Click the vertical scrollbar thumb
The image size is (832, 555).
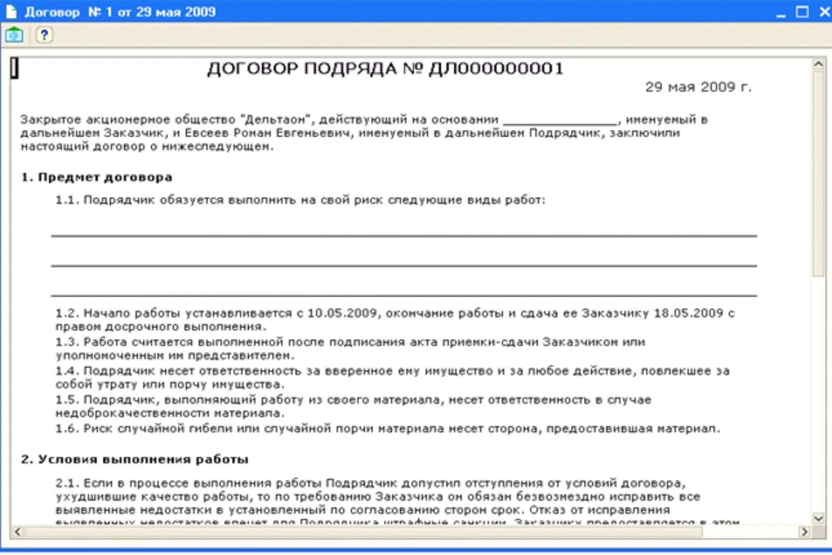(818, 174)
